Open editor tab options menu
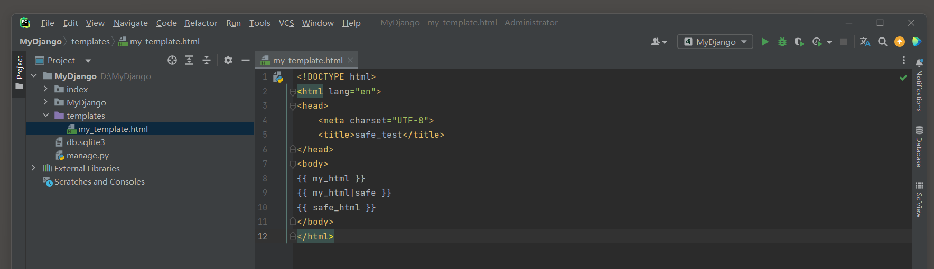The image size is (934, 269). click(904, 60)
